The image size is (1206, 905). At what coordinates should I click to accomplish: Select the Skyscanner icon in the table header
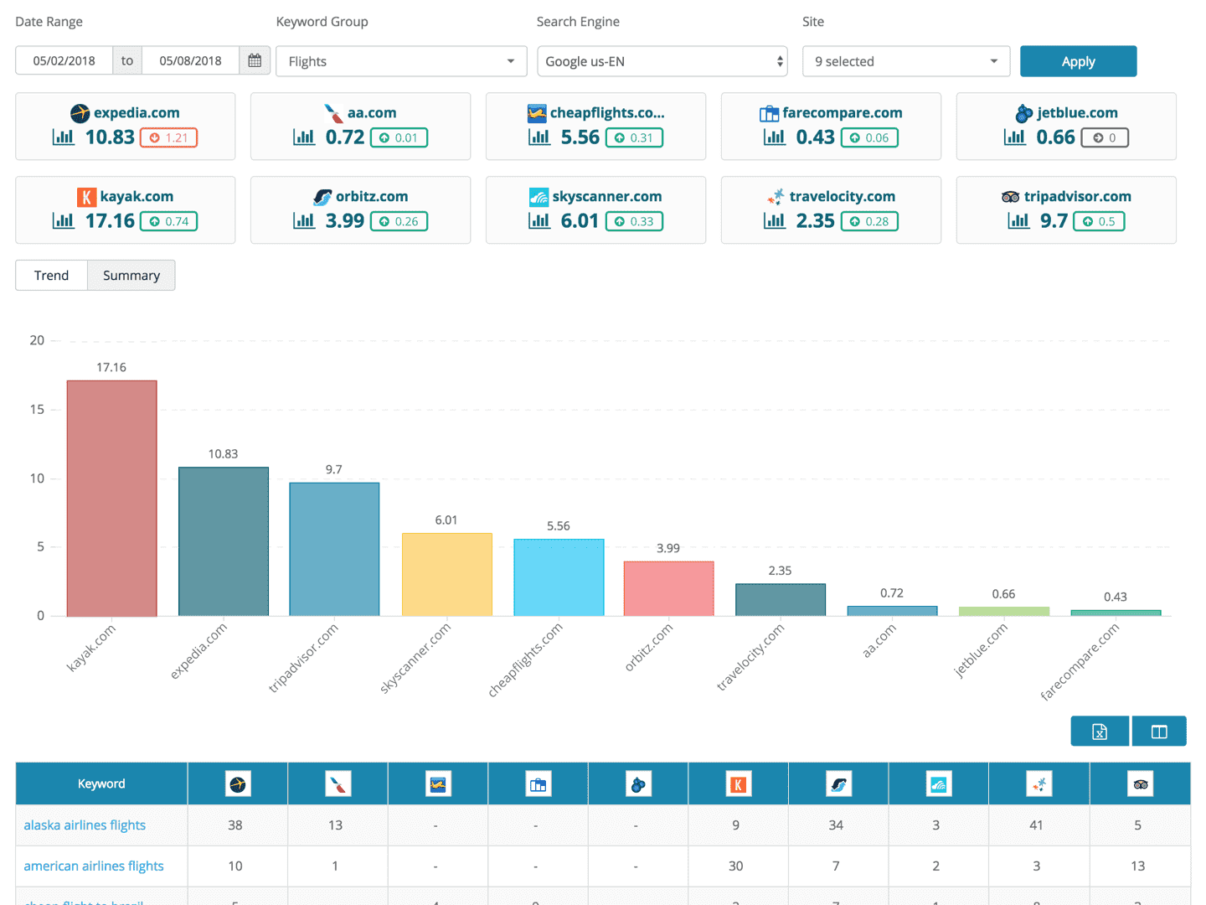click(939, 783)
